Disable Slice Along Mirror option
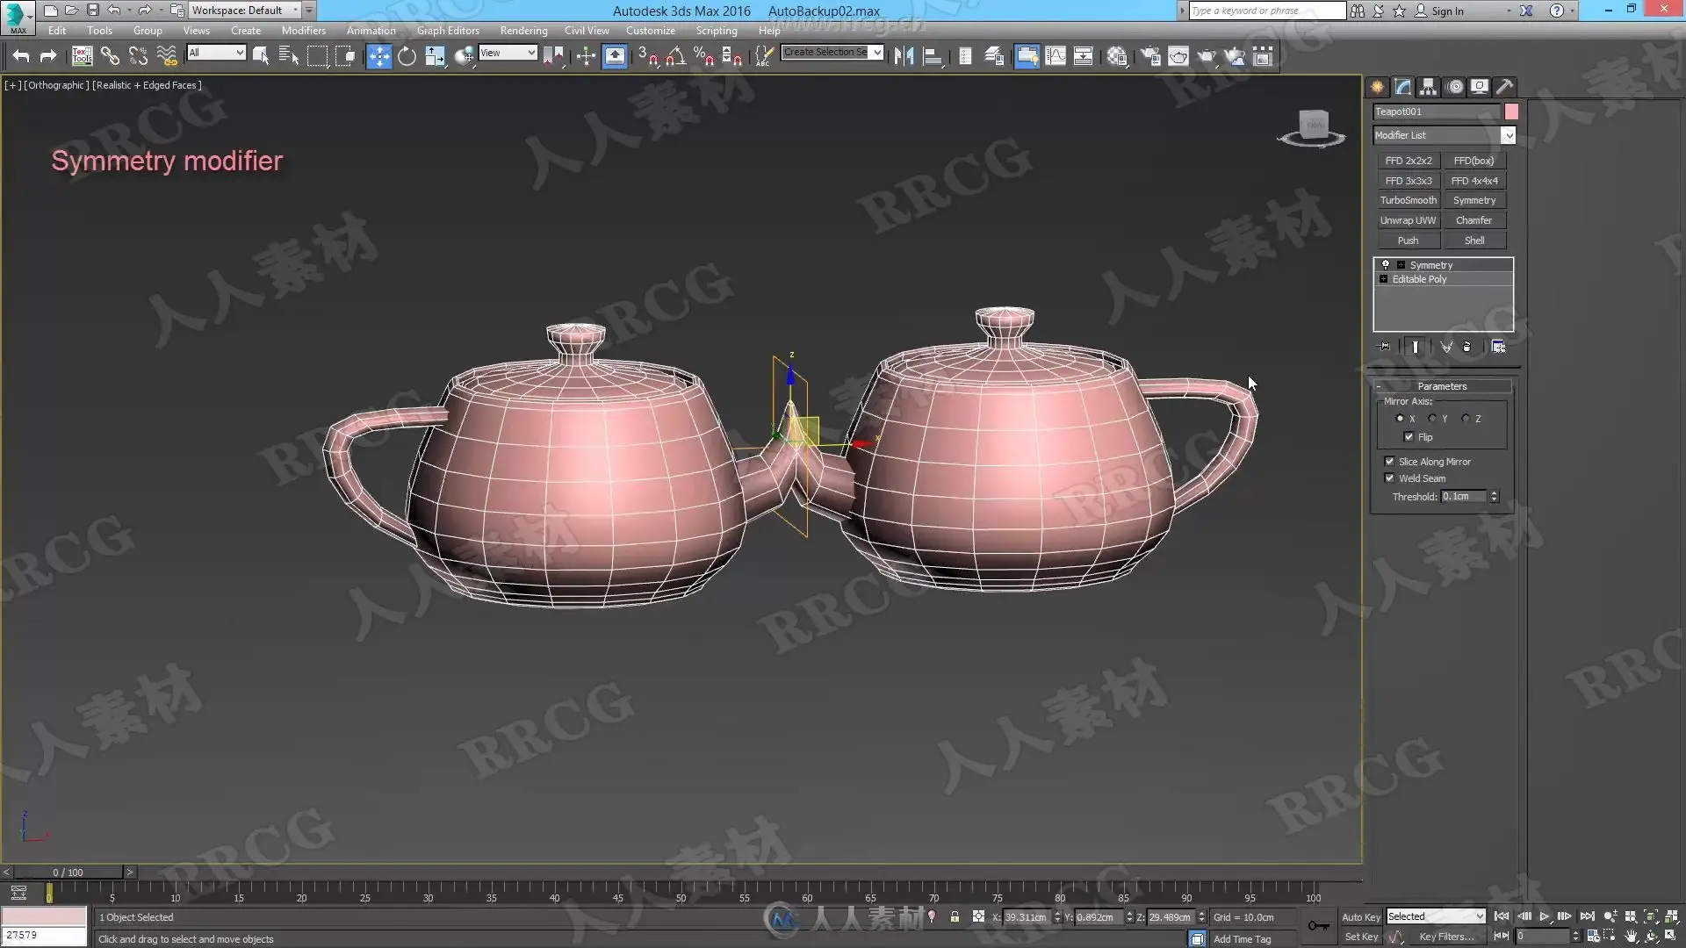Image resolution: width=1686 pixels, height=948 pixels. click(x=1389, y=462)
